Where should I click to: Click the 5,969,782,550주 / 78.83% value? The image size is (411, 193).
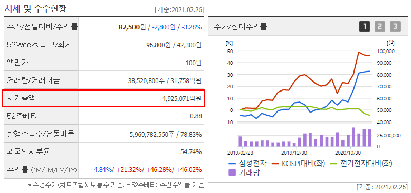point(165,135)
